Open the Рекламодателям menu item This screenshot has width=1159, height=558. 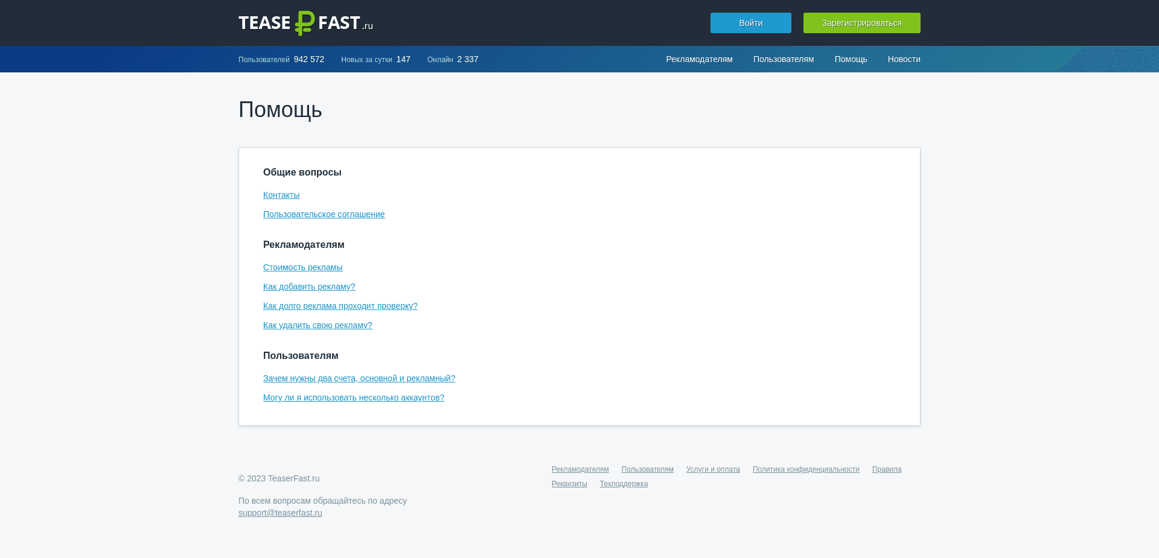(x=699, y=59)
